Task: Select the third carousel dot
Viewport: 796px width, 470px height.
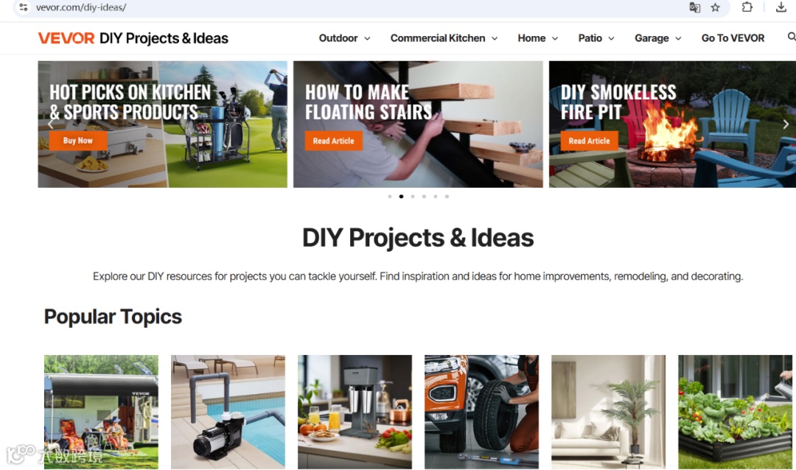Action: 413,197
